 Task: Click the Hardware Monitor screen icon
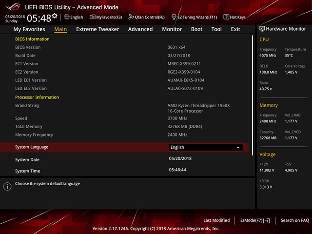click(x=262, y=29)
